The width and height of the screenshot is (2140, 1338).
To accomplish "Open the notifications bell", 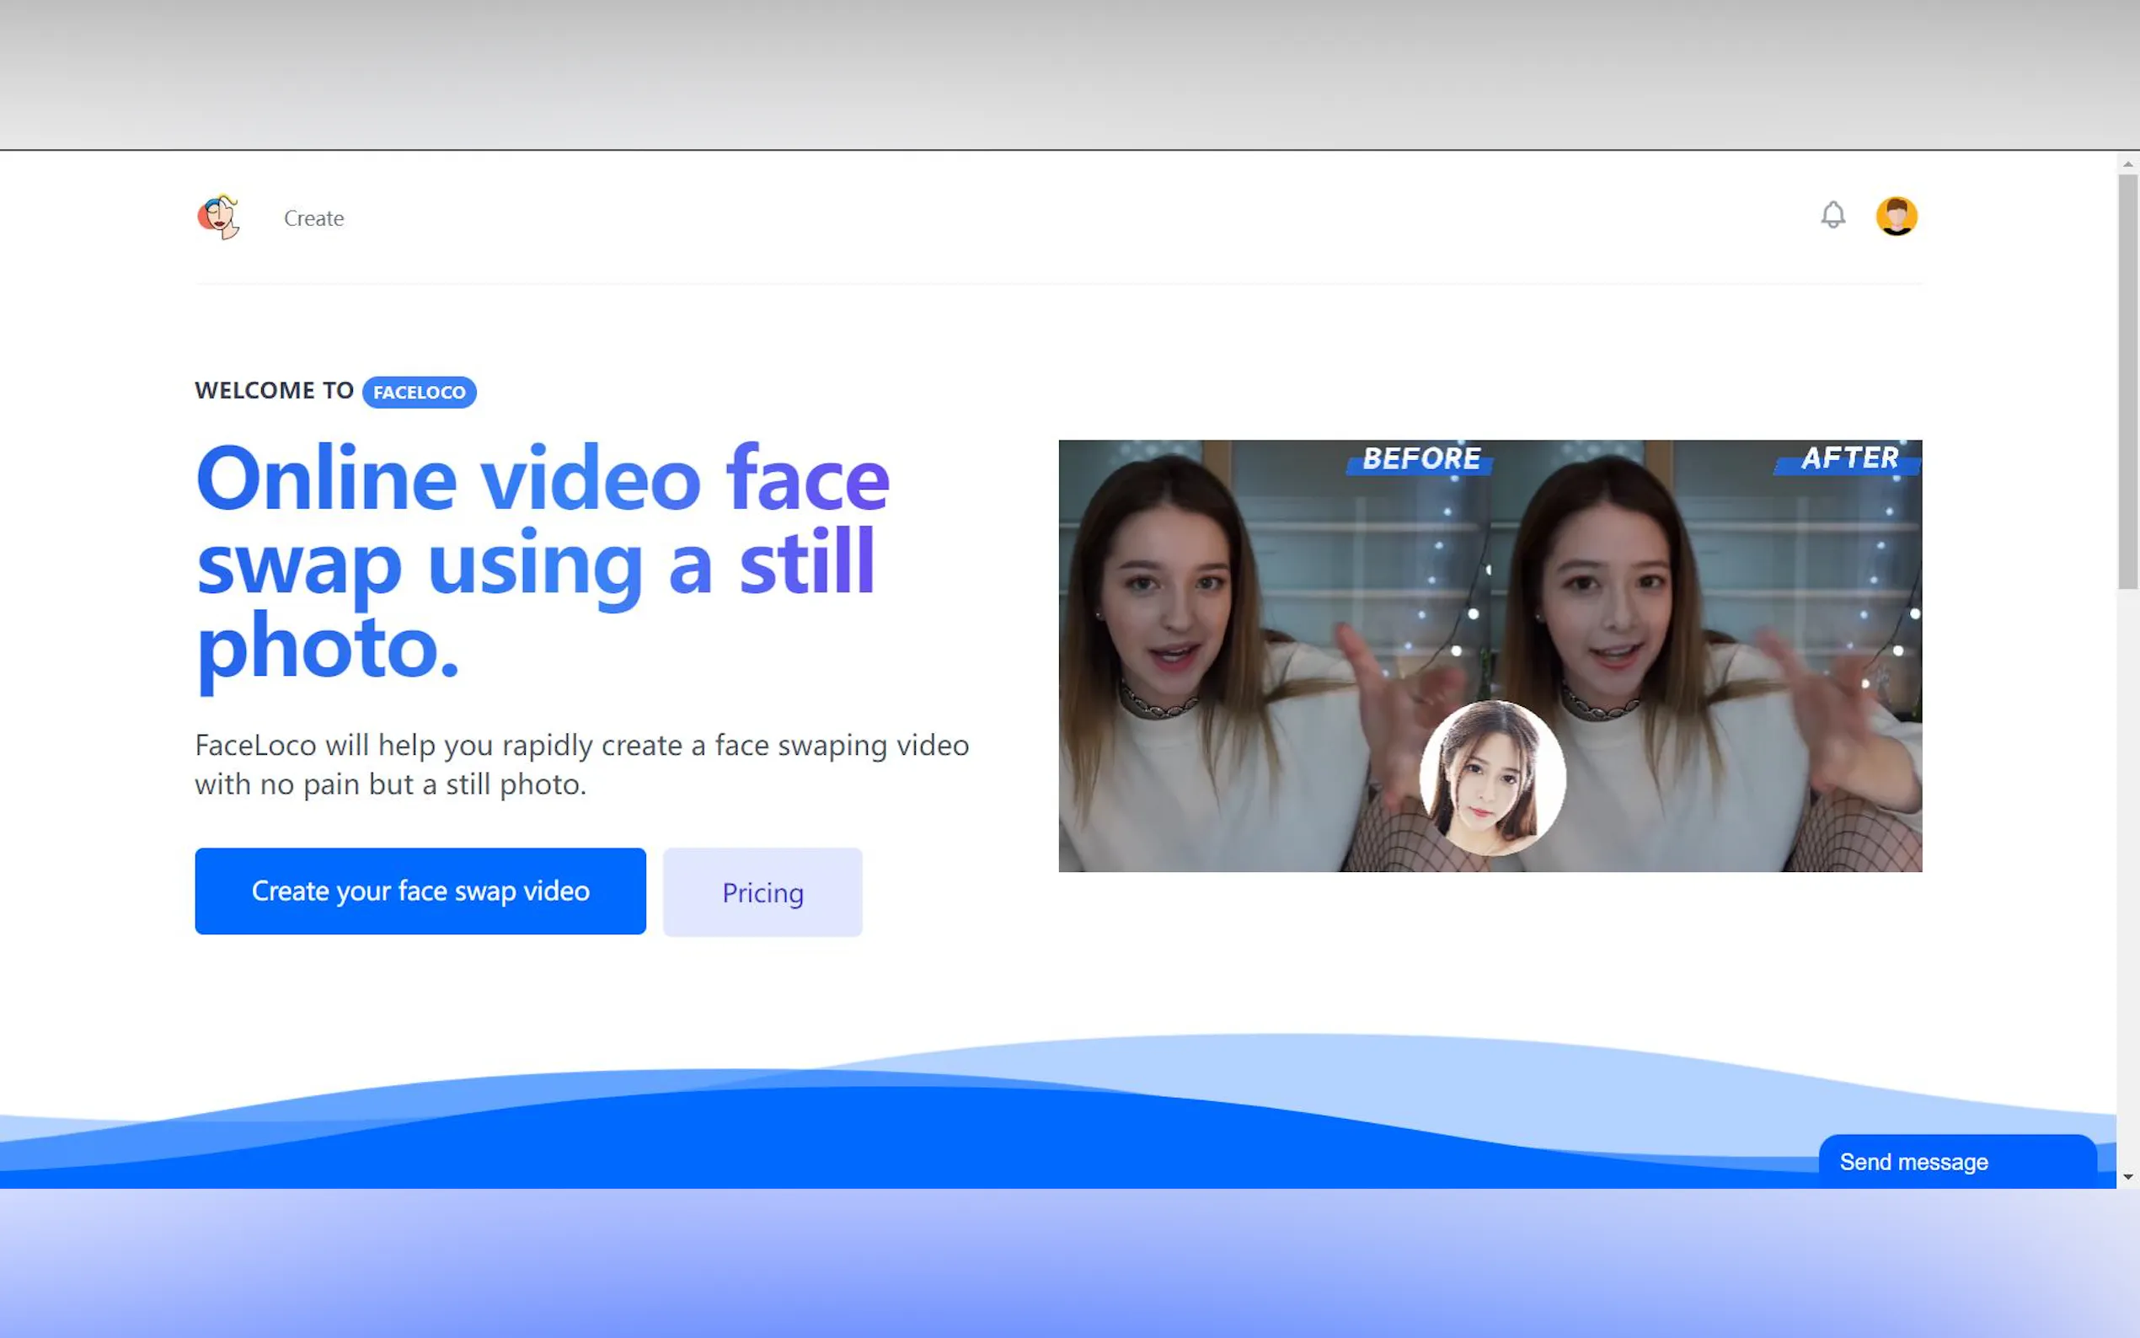I will pos(1832,215).
